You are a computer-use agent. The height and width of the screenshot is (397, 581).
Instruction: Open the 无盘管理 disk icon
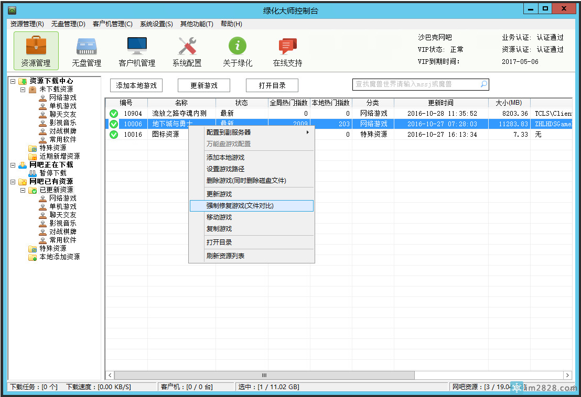87,51
